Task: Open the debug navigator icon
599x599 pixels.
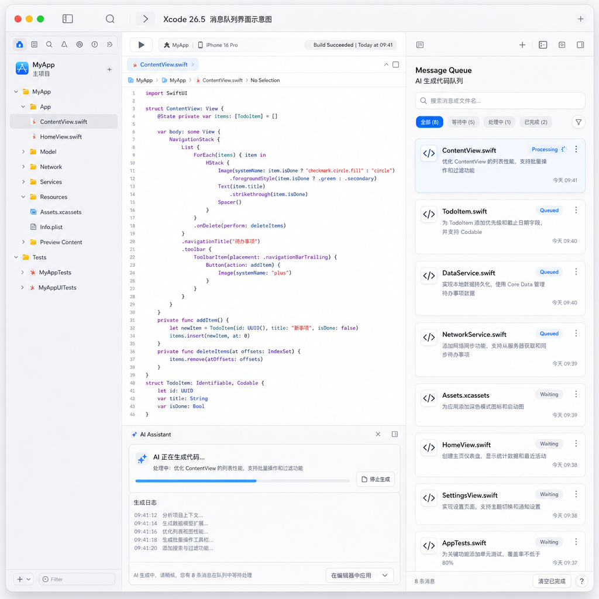Action: click(x=94, y=44)
